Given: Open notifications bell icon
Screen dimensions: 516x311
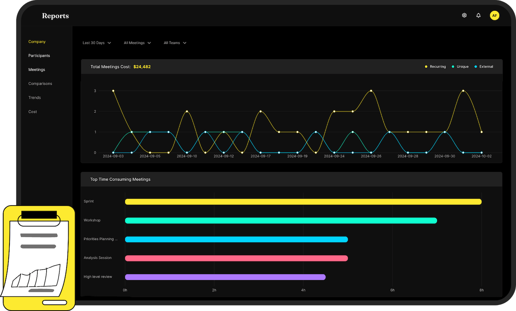Looking at the screenshot, I should 478,15.
